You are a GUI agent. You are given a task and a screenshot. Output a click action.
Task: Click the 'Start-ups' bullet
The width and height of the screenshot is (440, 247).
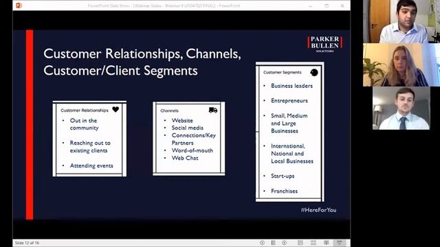(283, 176)
